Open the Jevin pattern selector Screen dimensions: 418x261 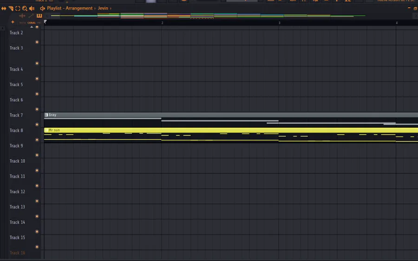(x=103, y=8)
